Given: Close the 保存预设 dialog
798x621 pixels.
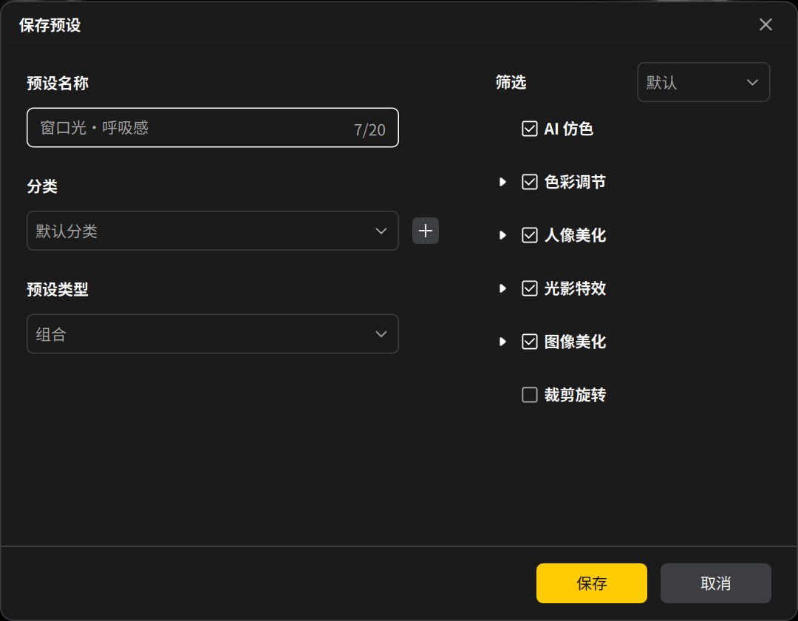Looking at the screenshot, I should coord(765,24).
